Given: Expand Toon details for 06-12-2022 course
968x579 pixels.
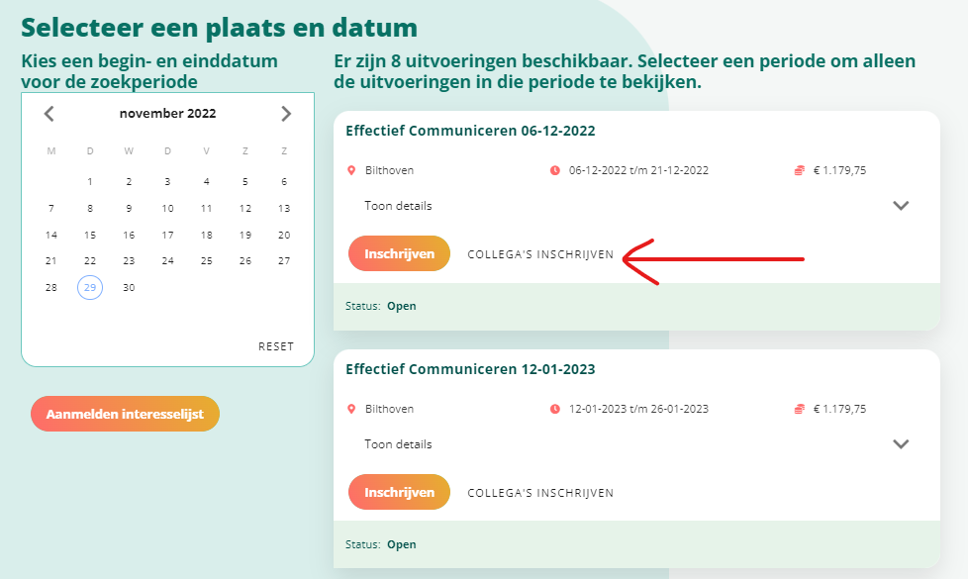Looking at the screenshot, I should (x=901, y=206).
